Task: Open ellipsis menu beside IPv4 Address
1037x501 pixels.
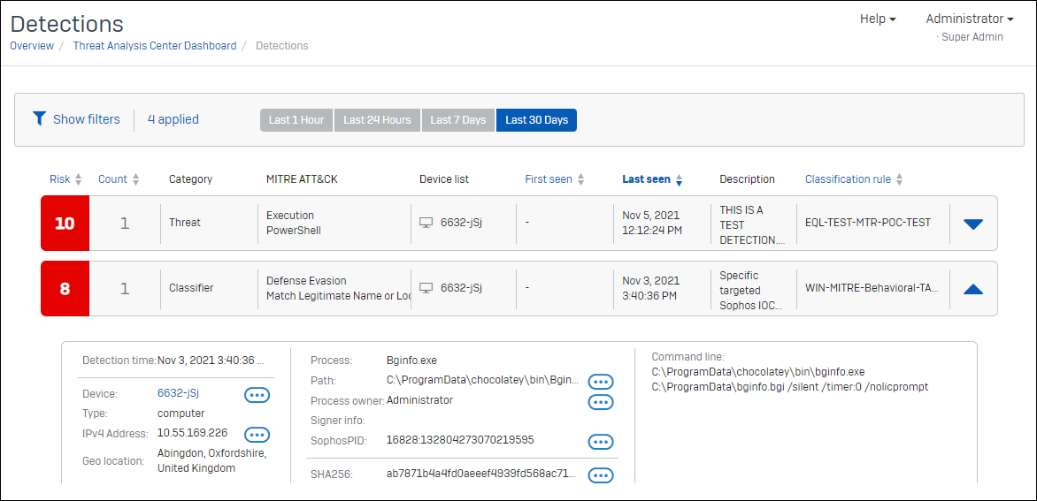Action: [x=257, y=434]
